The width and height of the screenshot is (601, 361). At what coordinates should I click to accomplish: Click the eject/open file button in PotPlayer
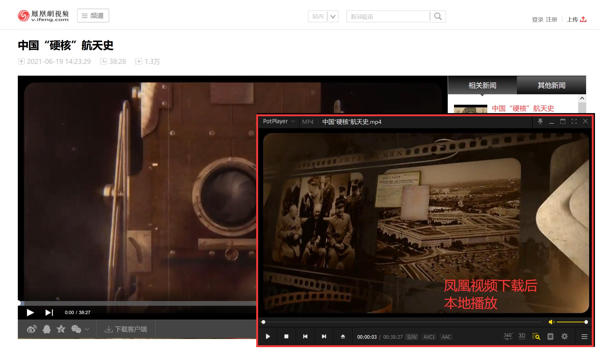pos(343,336)
